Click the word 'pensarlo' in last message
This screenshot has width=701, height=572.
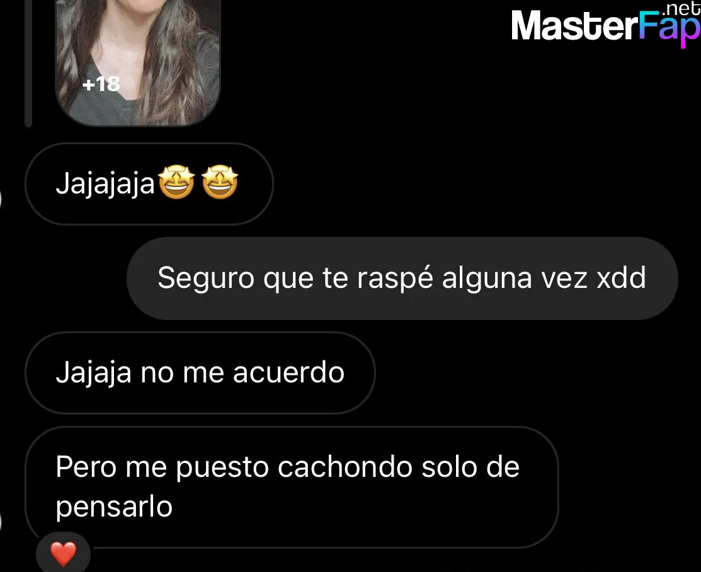tap(114, 507)
